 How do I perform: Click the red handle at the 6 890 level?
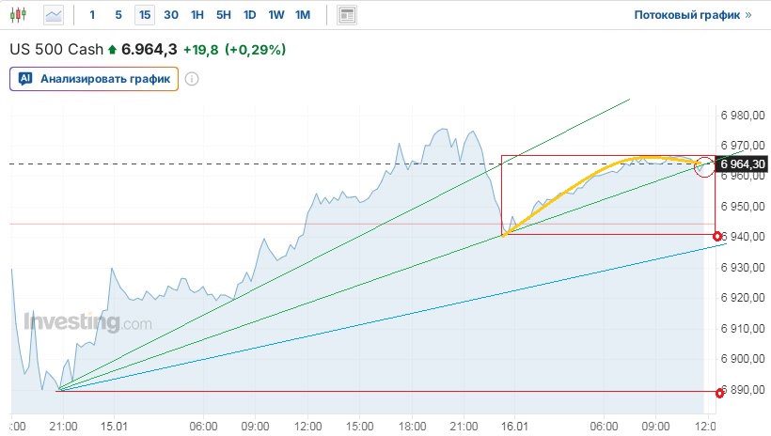(719, 392)
